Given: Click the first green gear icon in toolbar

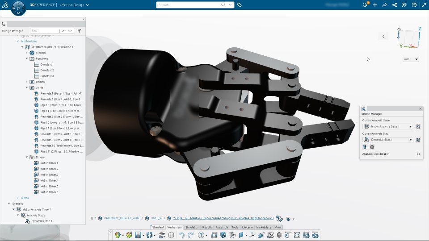Looking at the screenshot, I should point(118,235).
